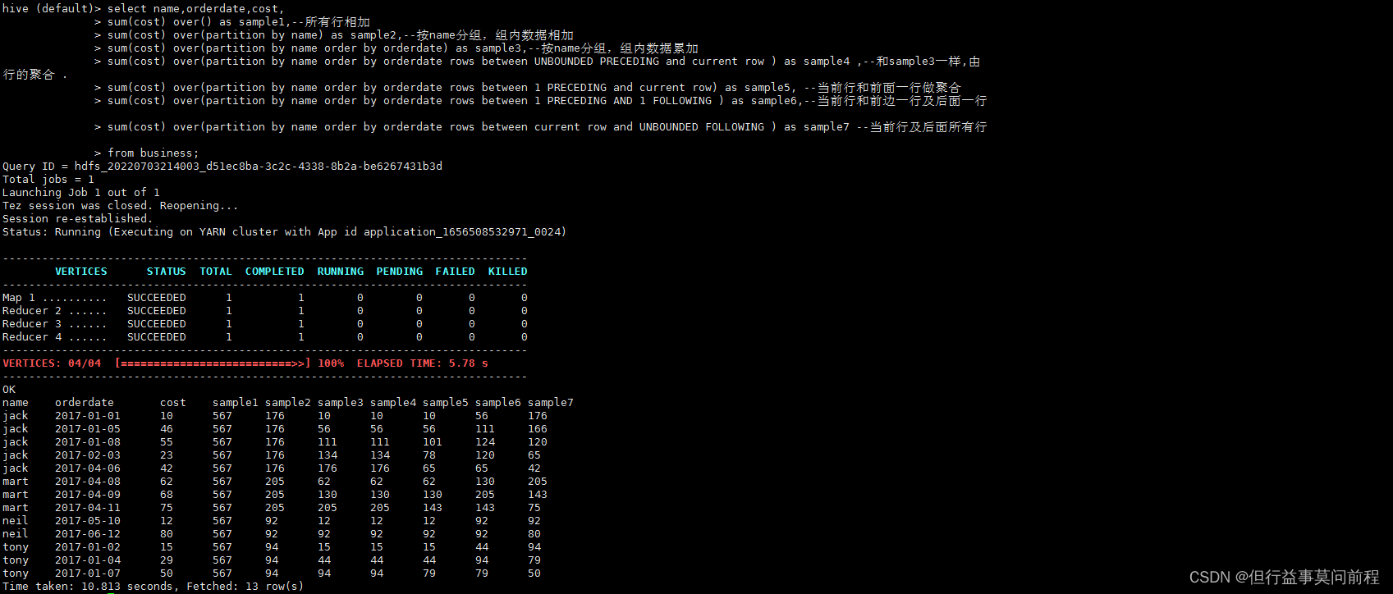The image size is (1393, 594).
Task: Click the application_1656508532971_0024 app id
Action: 462,232
